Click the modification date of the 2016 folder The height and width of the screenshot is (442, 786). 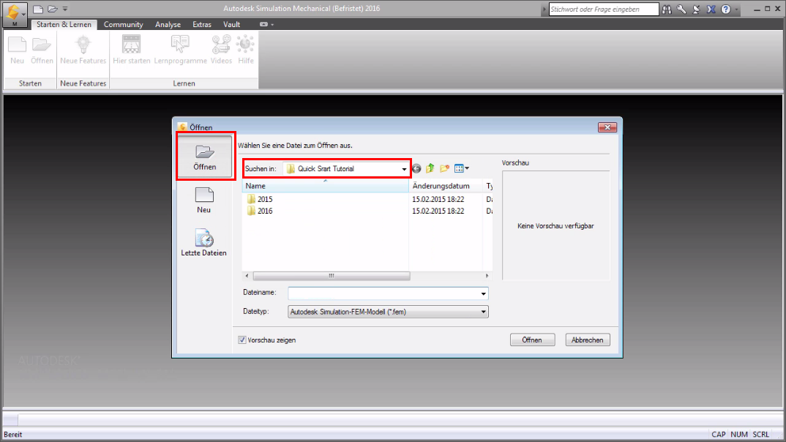[438, 211]
